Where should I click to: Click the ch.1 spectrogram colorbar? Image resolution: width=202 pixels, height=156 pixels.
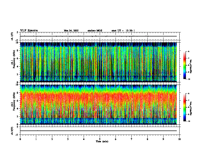(x=184, y=65)
